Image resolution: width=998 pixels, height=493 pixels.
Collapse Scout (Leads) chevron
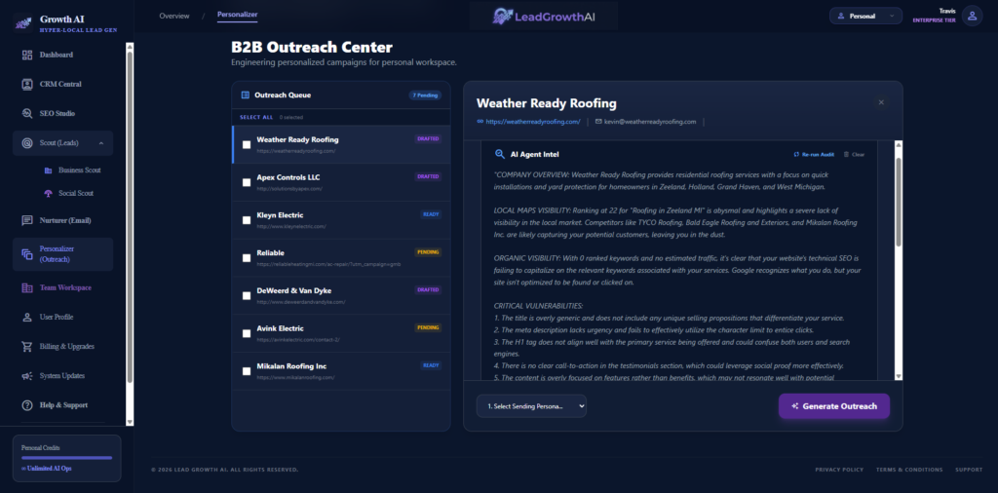coord(101,143)
